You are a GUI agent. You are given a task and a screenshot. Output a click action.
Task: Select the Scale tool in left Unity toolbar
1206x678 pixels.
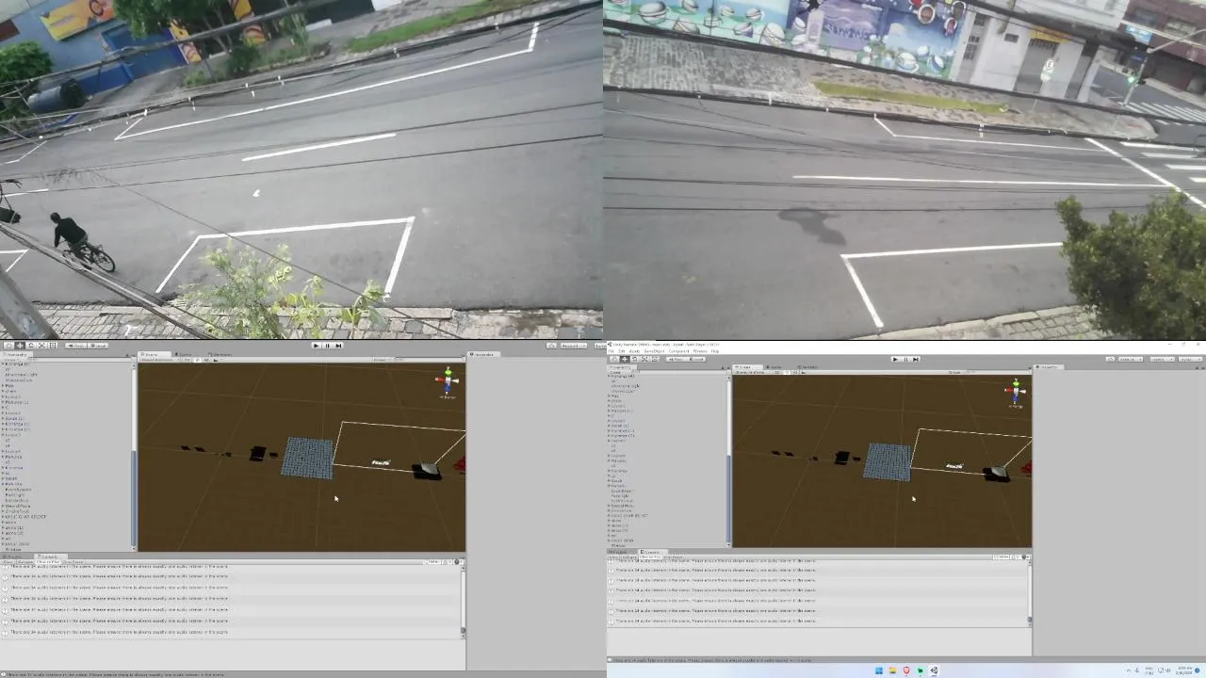click(41, 345)
